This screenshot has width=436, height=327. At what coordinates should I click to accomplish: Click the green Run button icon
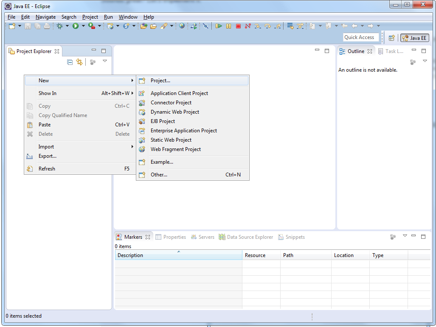(x=76, y=26)
